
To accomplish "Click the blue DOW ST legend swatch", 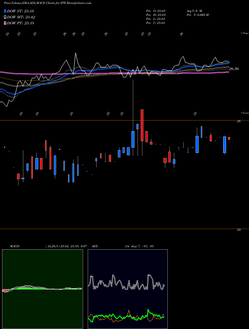I will (x=5, y=11).
